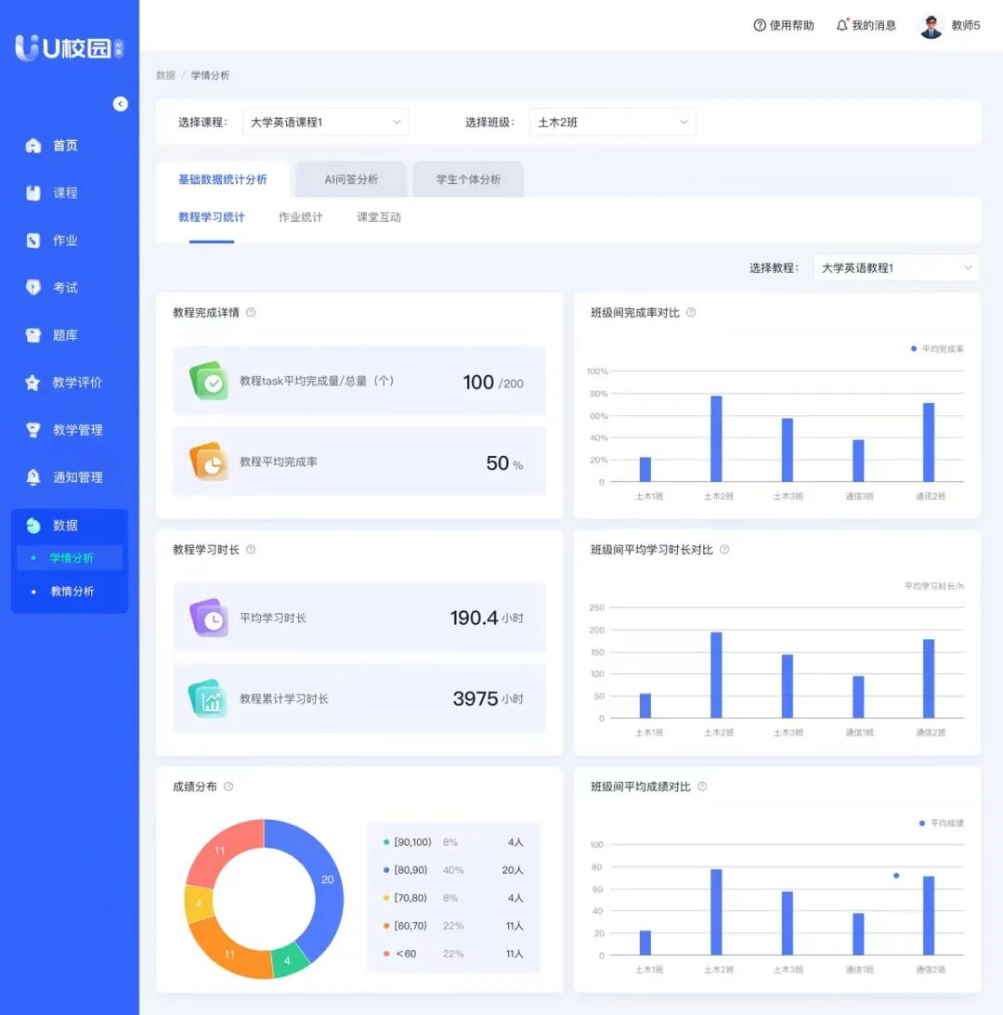The width and height of the screenshot is (1003, 1015).
Task: Click help icon beside 教程完成详情
Action: point(251,313)
